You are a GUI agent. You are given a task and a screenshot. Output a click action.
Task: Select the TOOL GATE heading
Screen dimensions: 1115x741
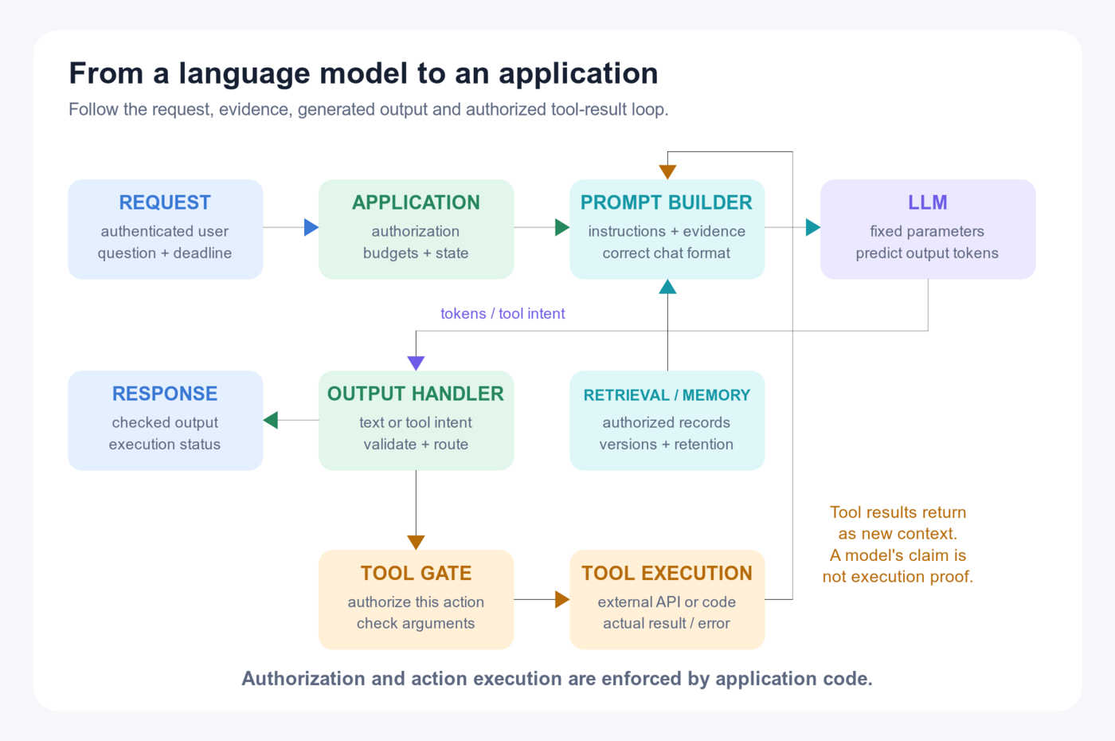416,573
